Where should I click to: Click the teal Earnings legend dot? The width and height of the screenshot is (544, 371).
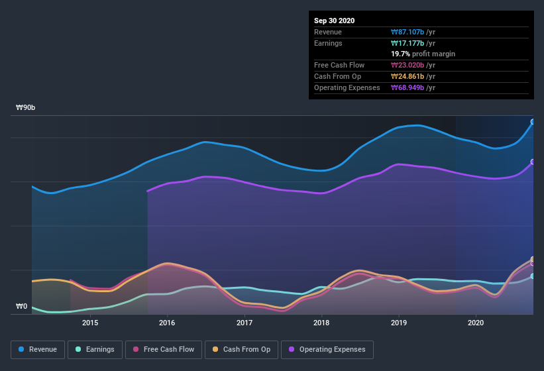(x=78, y=349)
